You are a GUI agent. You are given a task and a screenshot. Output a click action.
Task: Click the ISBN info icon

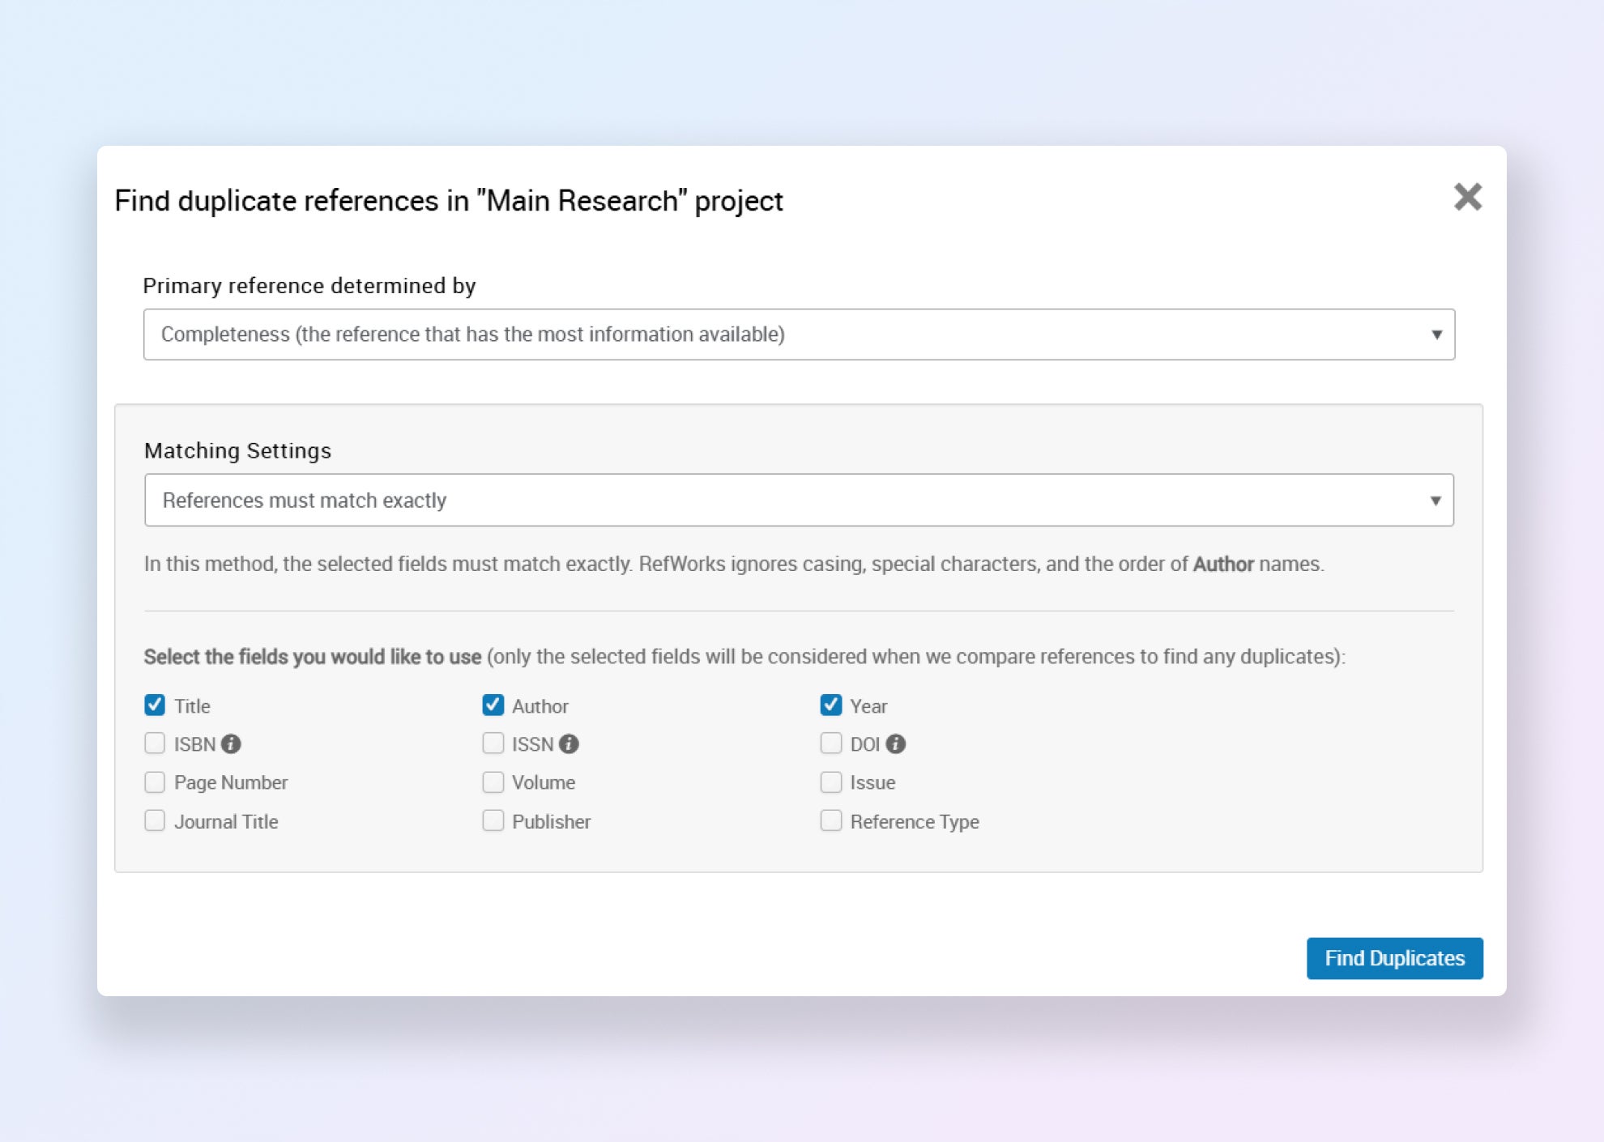(x=231, y=744)
